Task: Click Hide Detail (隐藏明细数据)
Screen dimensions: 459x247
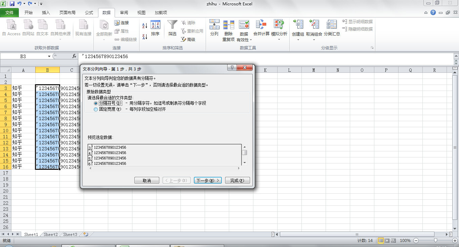Action: coord(358,29)
